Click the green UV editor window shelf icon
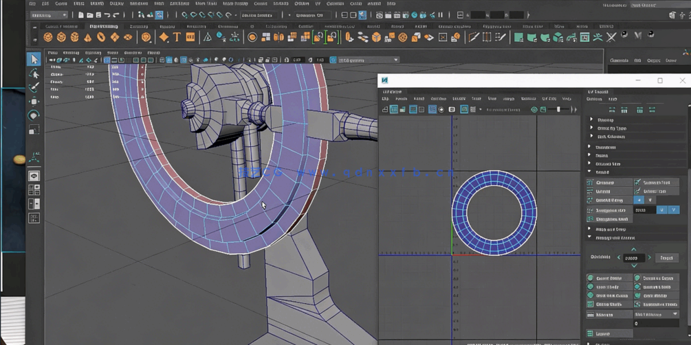 click(x=585, y=38)
